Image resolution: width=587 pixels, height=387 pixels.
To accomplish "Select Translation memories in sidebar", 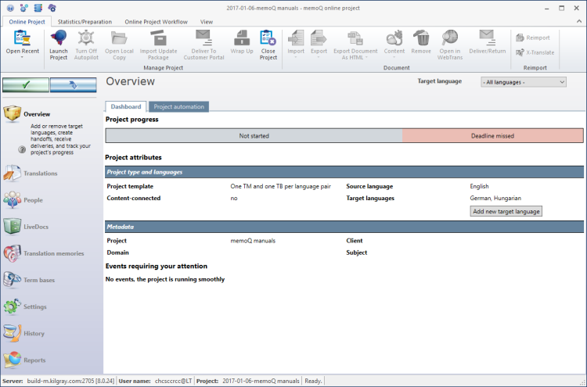I will point(53,253).
